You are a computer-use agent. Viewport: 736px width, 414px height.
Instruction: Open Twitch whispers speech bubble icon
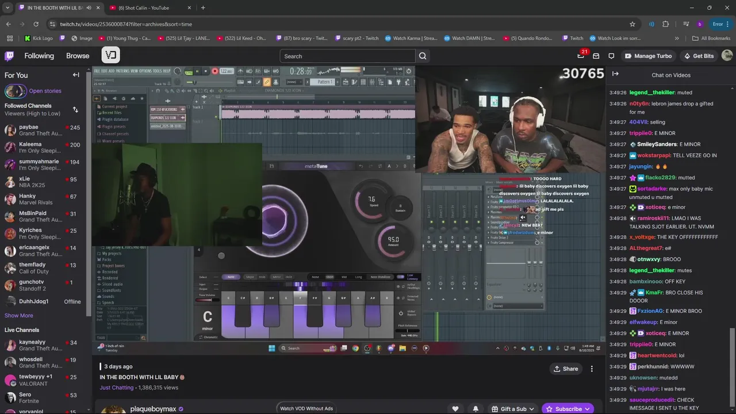click(x=611, y=56)
